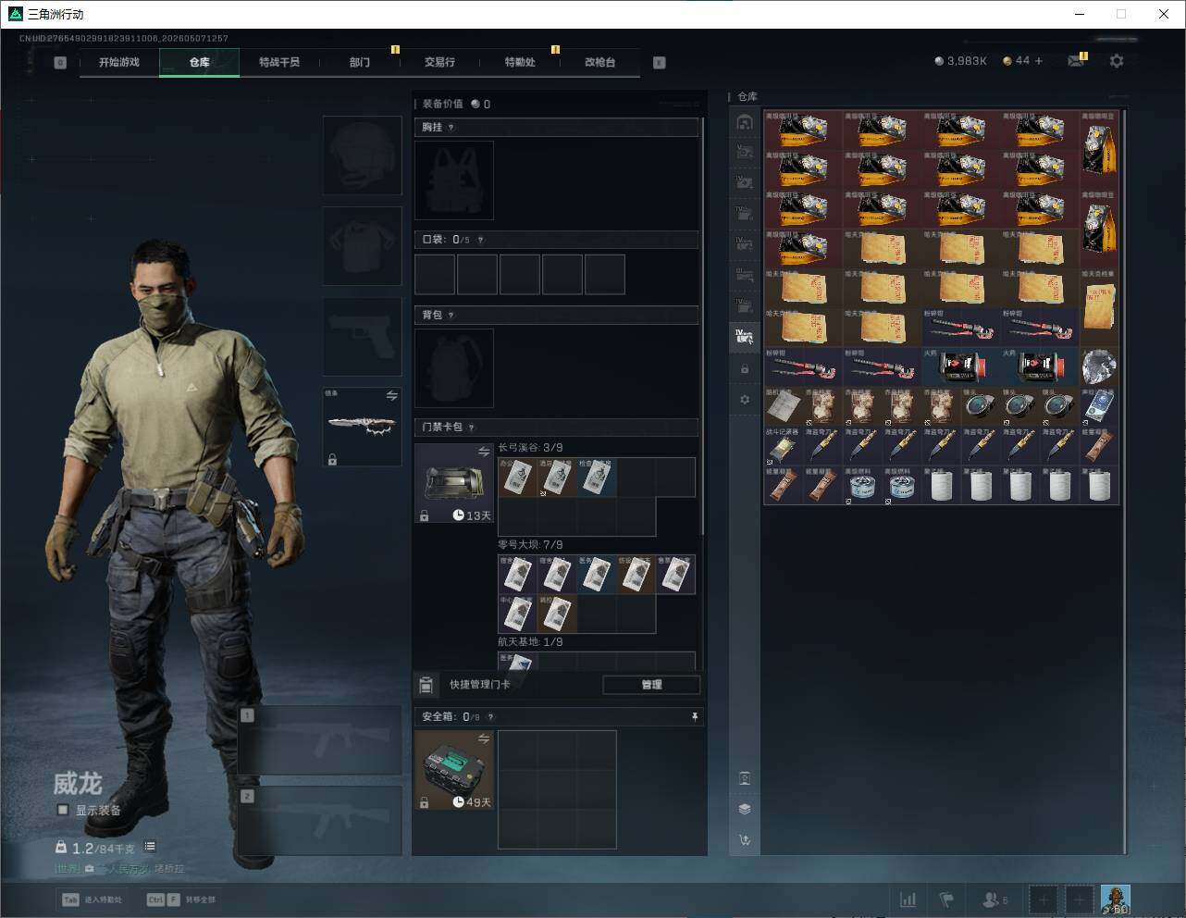Switch to the 改枪台 tab
The height and width of the screenshot is (918, 1186).
pyautogui.click(x=599, y=62)
